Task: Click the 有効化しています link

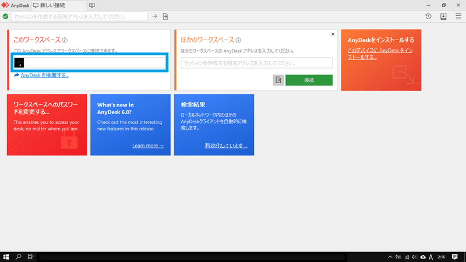Action: (226, 146)
